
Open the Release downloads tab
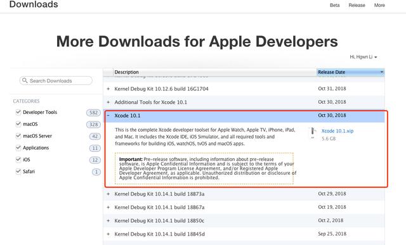point(357,5)
